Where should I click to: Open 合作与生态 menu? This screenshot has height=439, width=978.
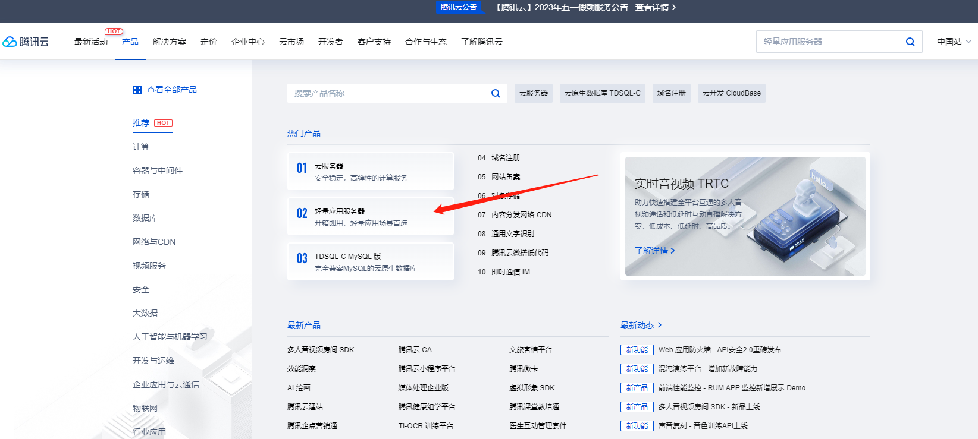pos(426,42)
